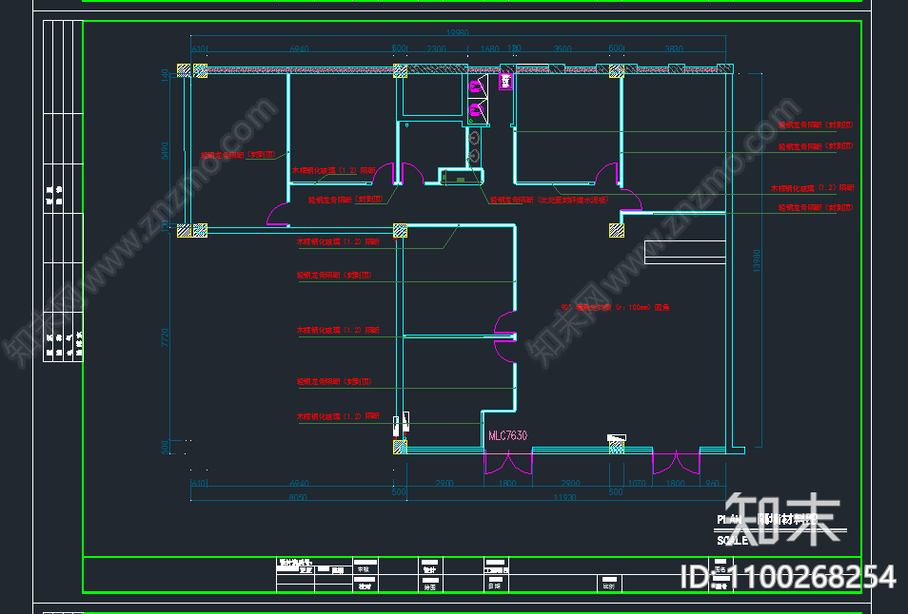908x614 pixels.
Task: Select the MLC7630 door label
Action: 508,435
